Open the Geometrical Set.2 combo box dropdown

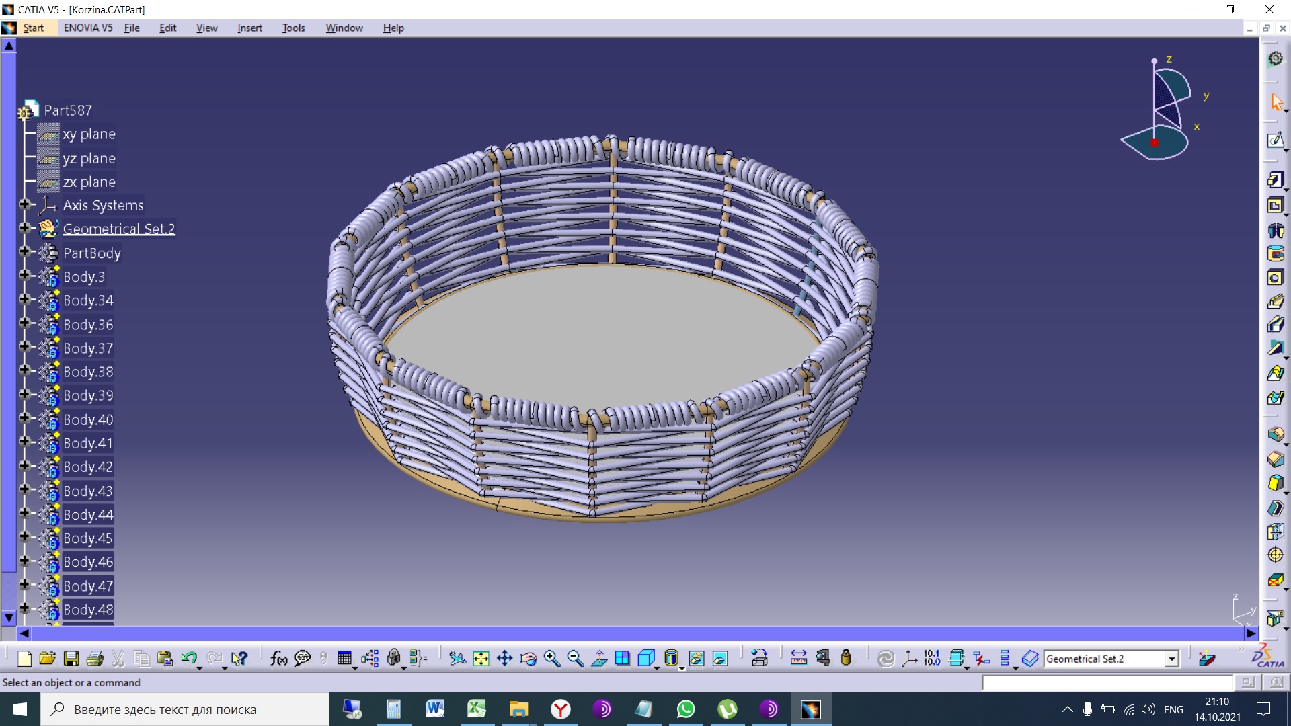point(1172,659)
